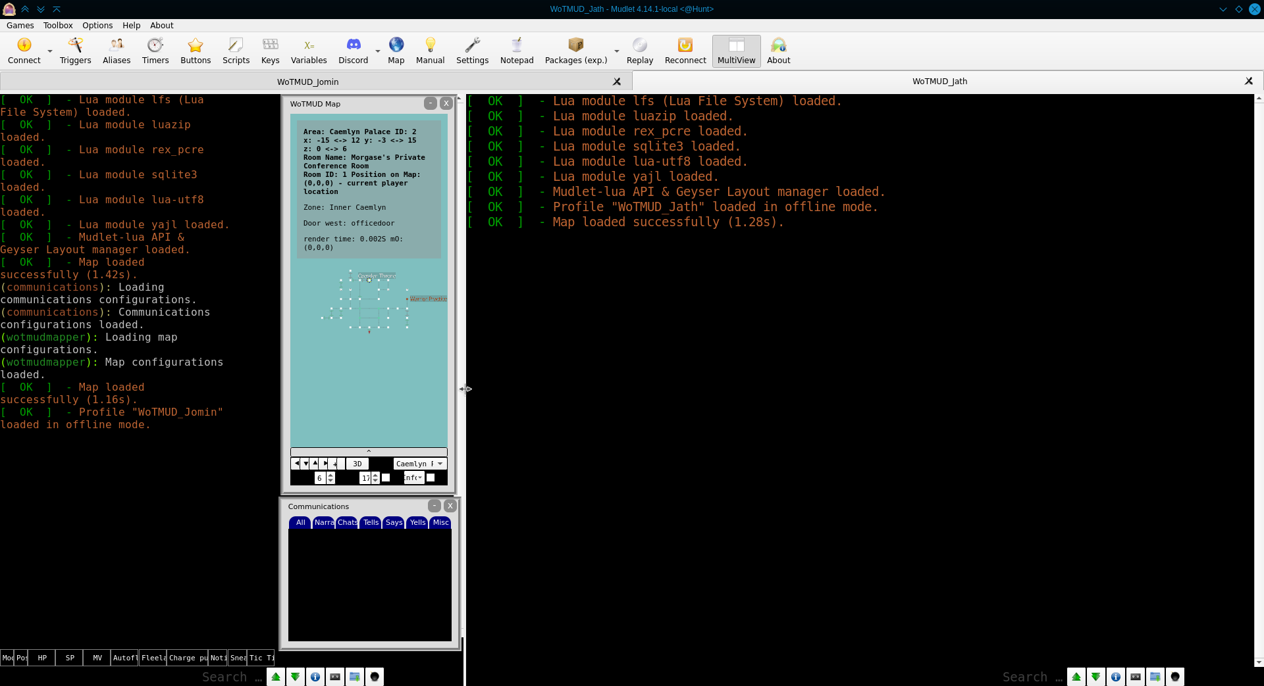The image size is (1264, 686).
Task: Open the Variables editor
Action: pos(309,51)
